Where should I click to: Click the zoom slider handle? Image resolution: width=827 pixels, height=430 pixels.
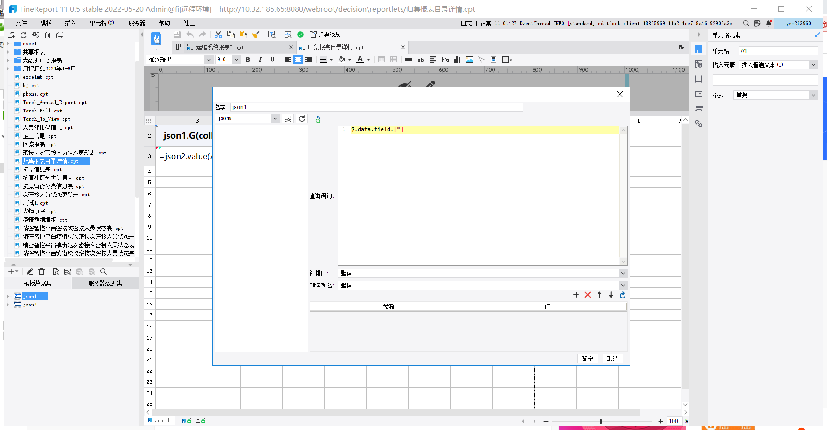click(600, 421)
